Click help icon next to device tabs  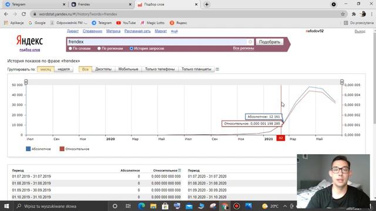point(217,69)
